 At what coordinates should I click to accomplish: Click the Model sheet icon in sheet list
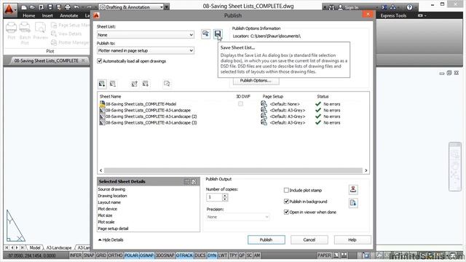[102, 104]
